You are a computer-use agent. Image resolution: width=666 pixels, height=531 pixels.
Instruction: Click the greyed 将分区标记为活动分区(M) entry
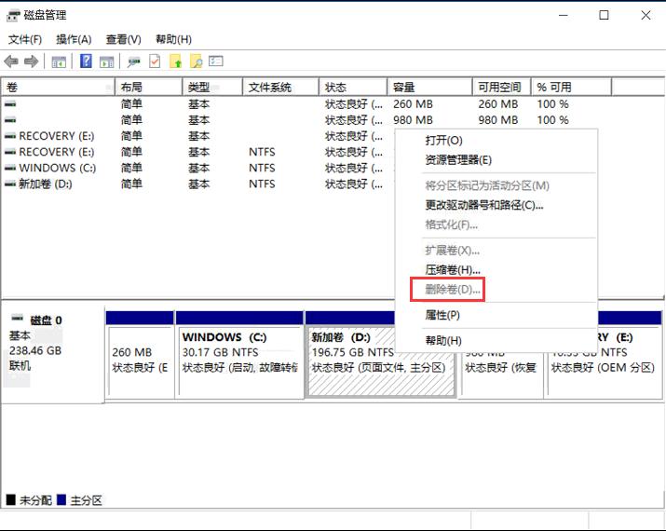[496, 185]
